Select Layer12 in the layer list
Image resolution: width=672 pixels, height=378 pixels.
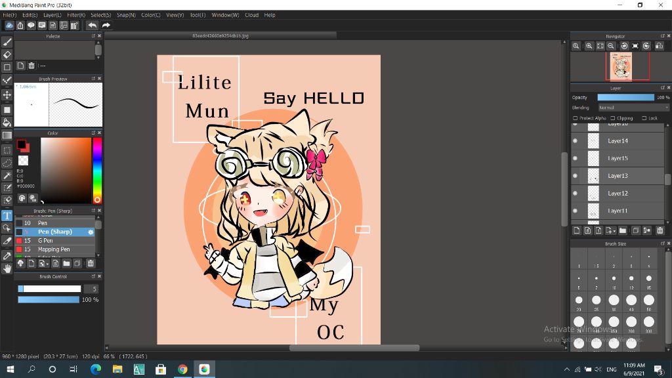point(618,194)
